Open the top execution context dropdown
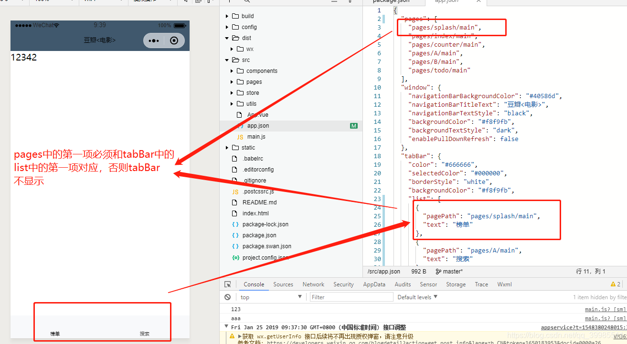 (x=271, y=297)
